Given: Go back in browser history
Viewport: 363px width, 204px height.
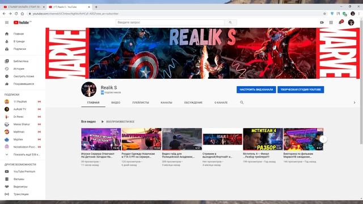Looking at the screenshot, I should [4, 14].
